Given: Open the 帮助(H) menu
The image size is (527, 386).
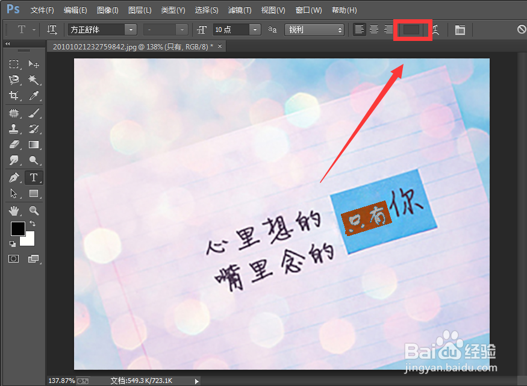Looking at the screenshot, I should tap(344, 10).
